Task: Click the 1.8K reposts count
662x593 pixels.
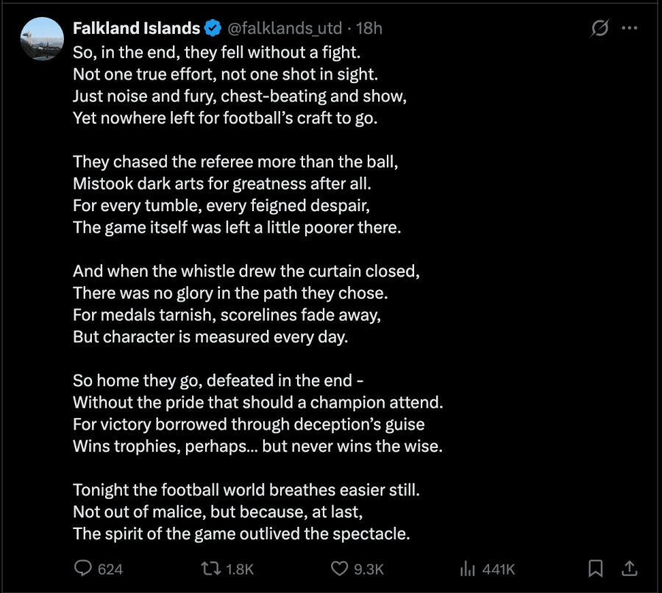Action: (240, 569)
